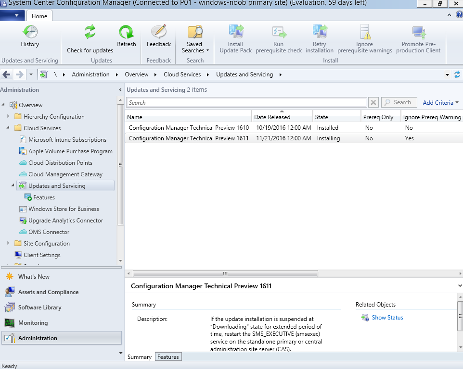The height and width of the screenshot is (369, 463).
Task: Select the Features tree node
Action: [x=44, y=197]
